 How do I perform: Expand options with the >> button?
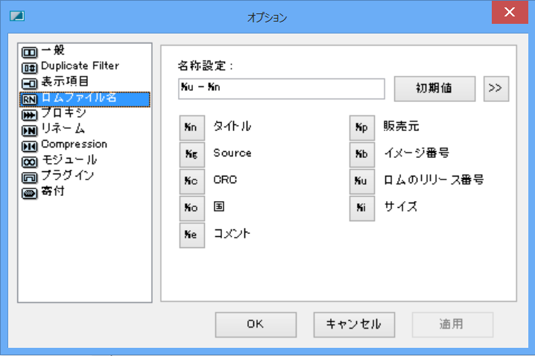[x=496, y=89]
